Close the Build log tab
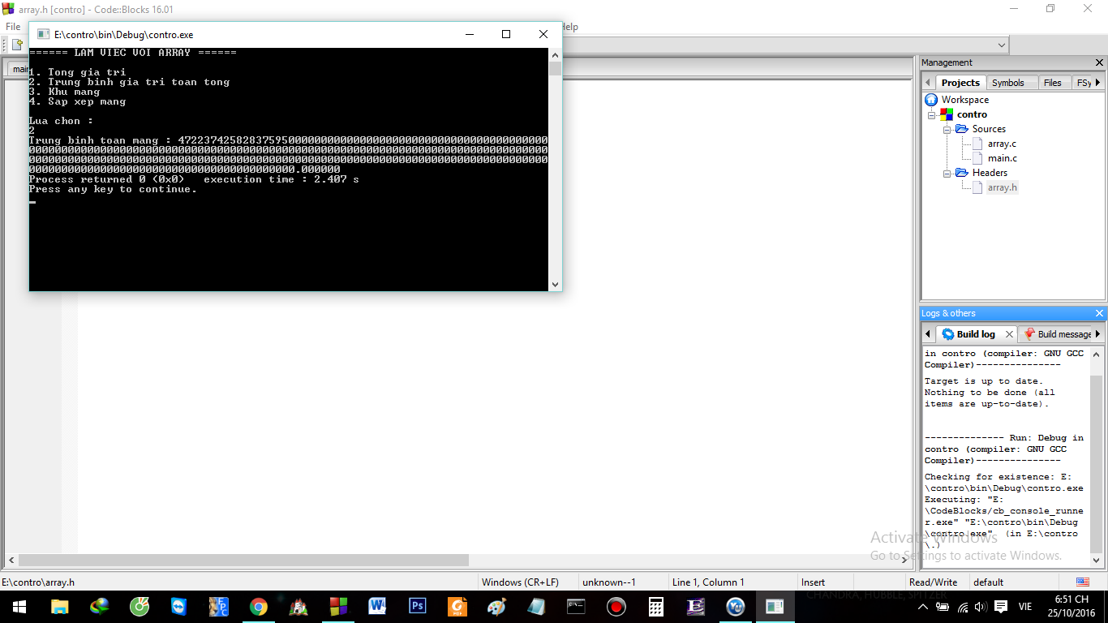 (x=1009, y=334)
